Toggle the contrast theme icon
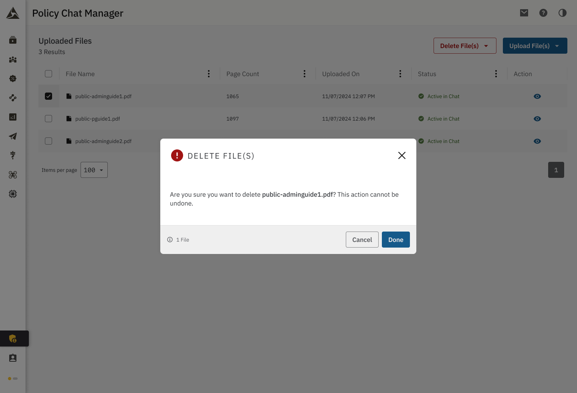The image size is (577, 393). click(563, 13)
